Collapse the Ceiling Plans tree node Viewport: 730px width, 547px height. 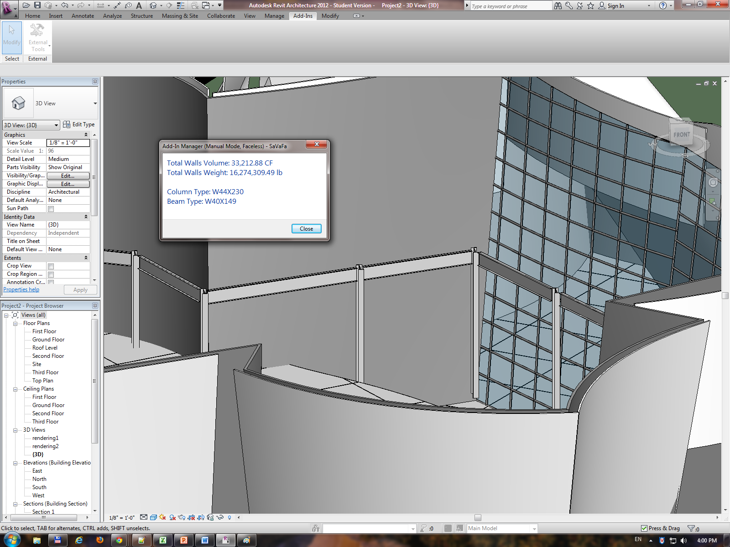15,389
